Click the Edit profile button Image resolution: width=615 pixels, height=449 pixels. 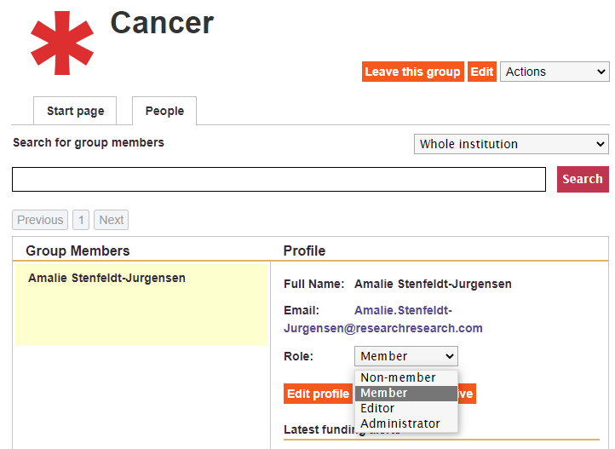click(x=318, y=394)
